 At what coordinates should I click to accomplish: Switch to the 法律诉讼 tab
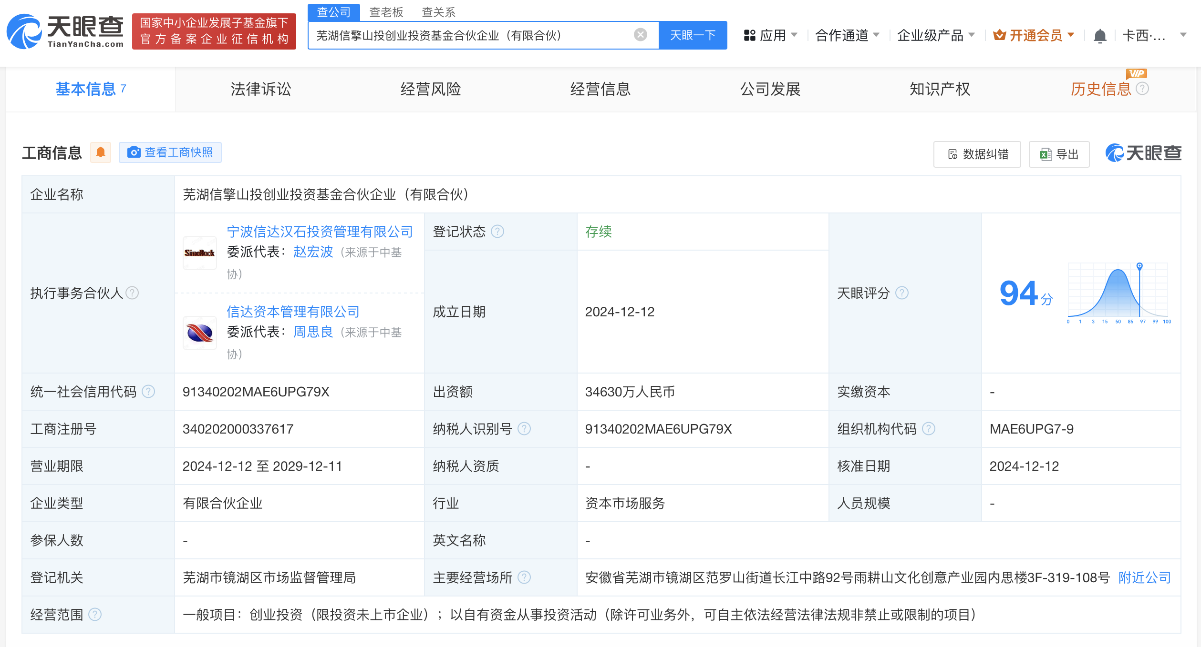point(260,89)
